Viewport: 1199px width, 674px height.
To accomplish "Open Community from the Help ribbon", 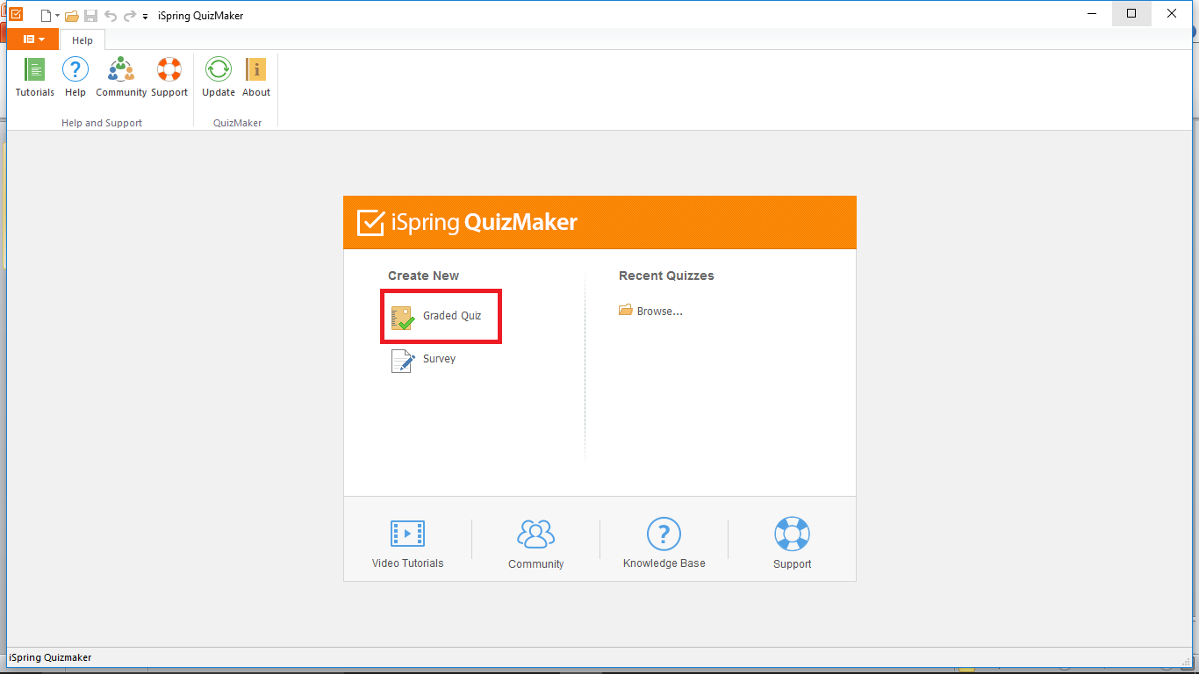I will coord(121,77).
